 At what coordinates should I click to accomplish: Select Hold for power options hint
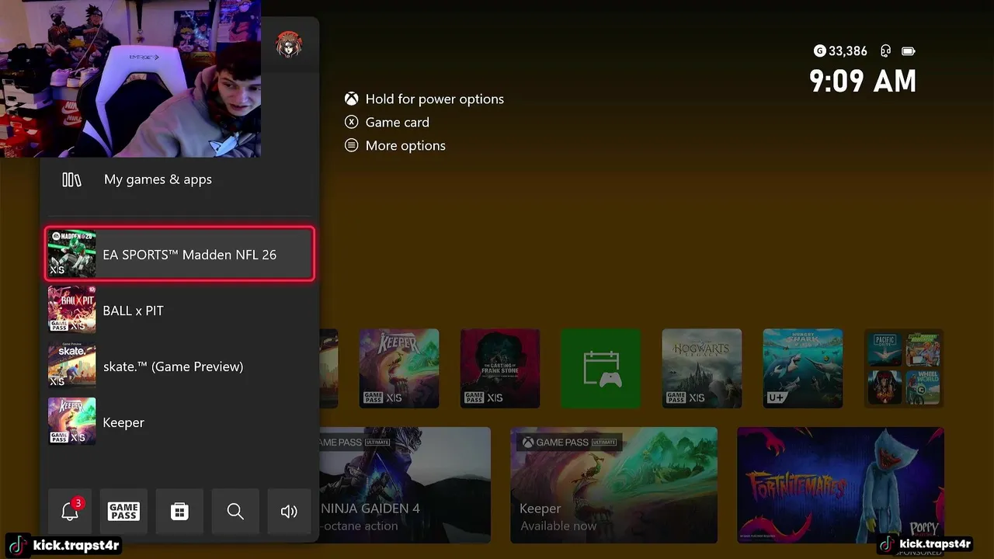[x=424, y=99]
